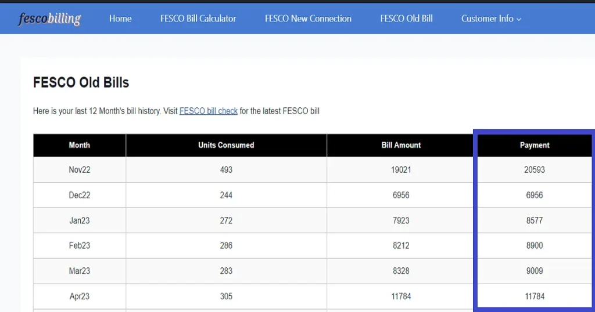Select the Jan23 month cell

pos(79,220)
